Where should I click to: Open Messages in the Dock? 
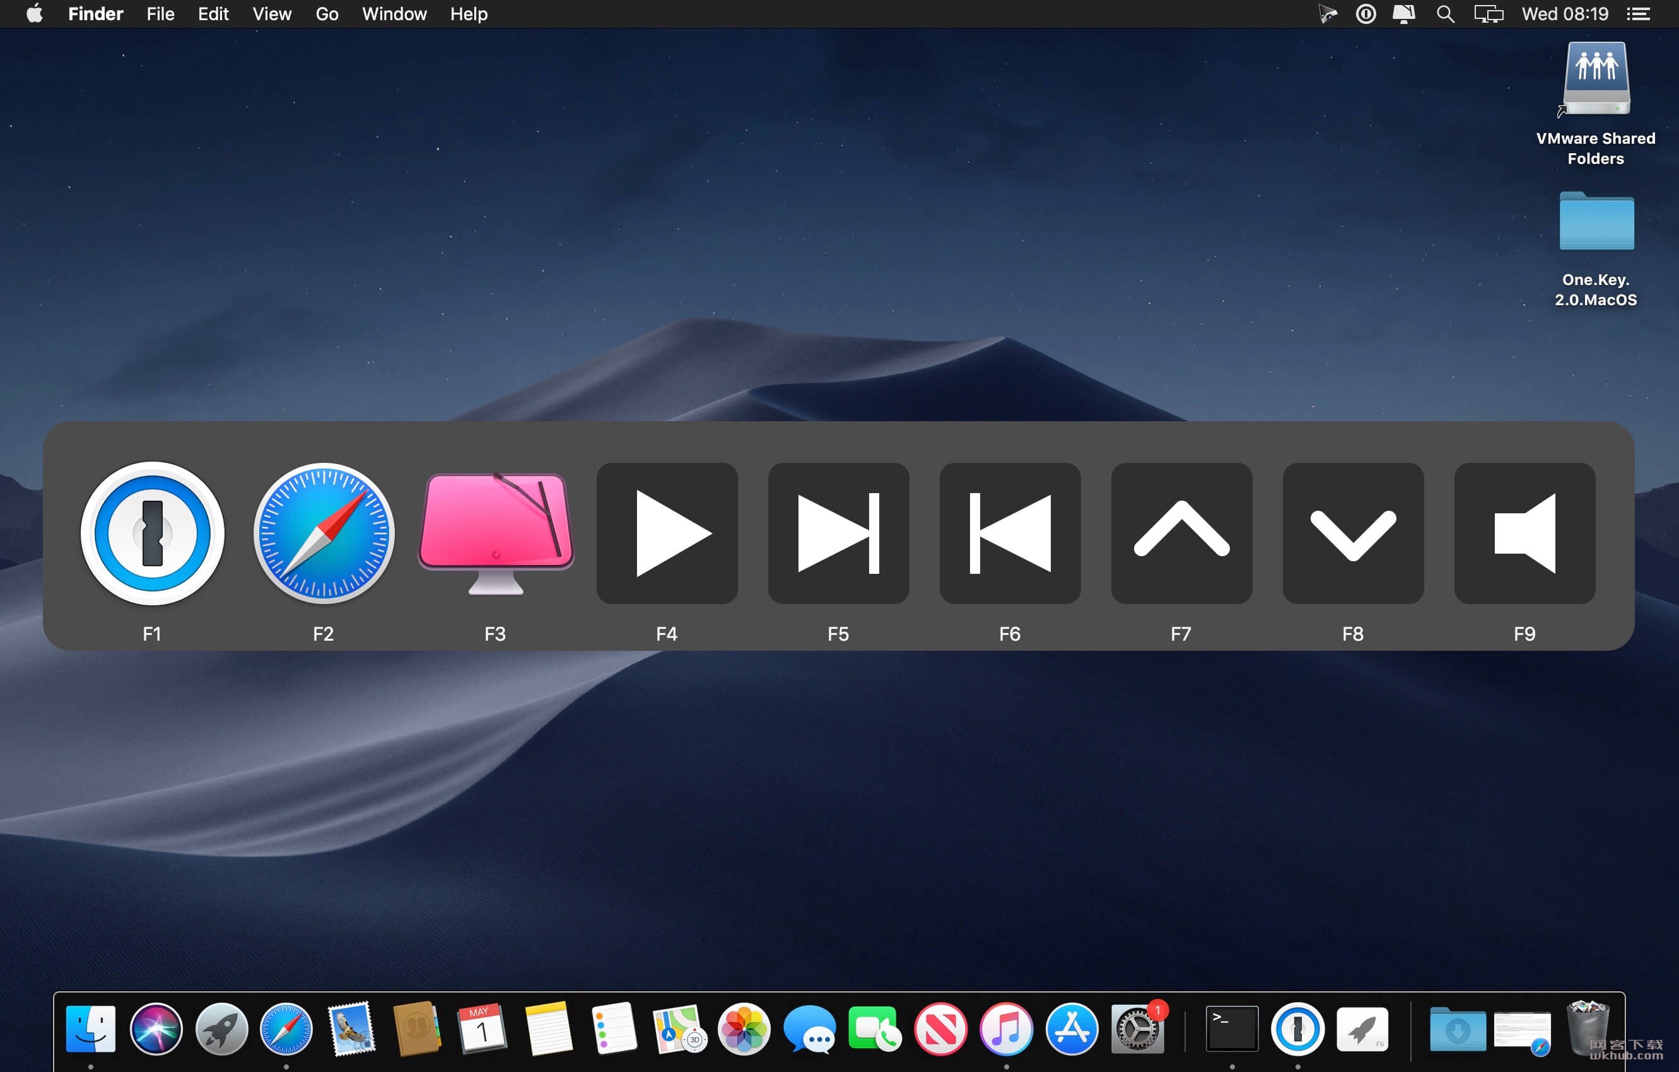809,1028
